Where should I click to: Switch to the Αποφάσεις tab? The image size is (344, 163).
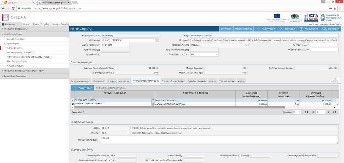pos(124,81)
